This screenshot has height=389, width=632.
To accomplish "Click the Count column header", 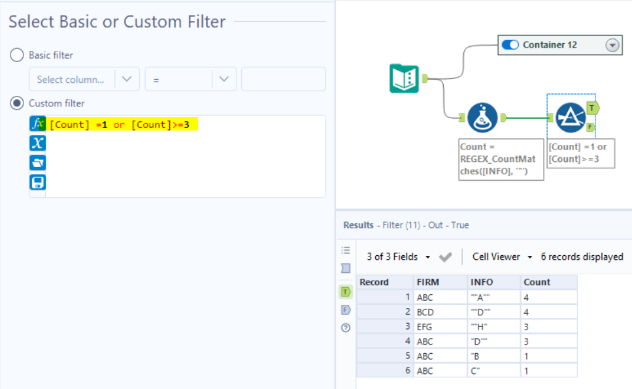I will 549,283.
